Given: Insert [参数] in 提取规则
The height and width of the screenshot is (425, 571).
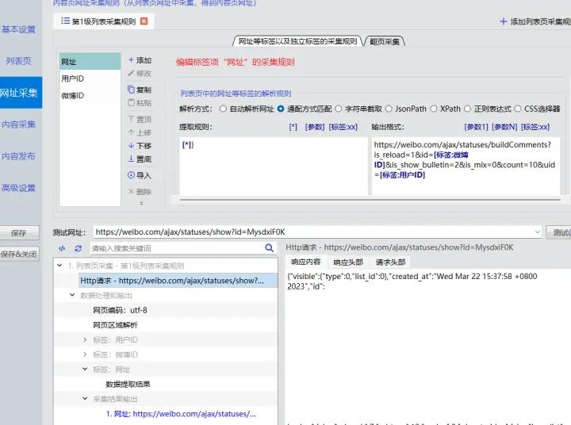Looking at the screenshot, I should [x=315, y=127].
